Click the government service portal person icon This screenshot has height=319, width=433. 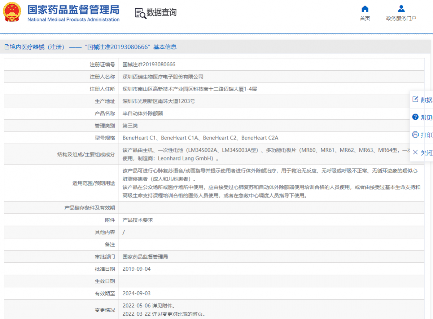[401, 9]
